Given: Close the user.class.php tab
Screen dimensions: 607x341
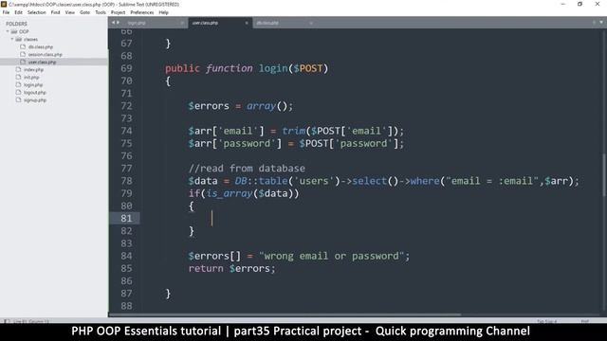Looking at the screenshot, I should [247, 23].
